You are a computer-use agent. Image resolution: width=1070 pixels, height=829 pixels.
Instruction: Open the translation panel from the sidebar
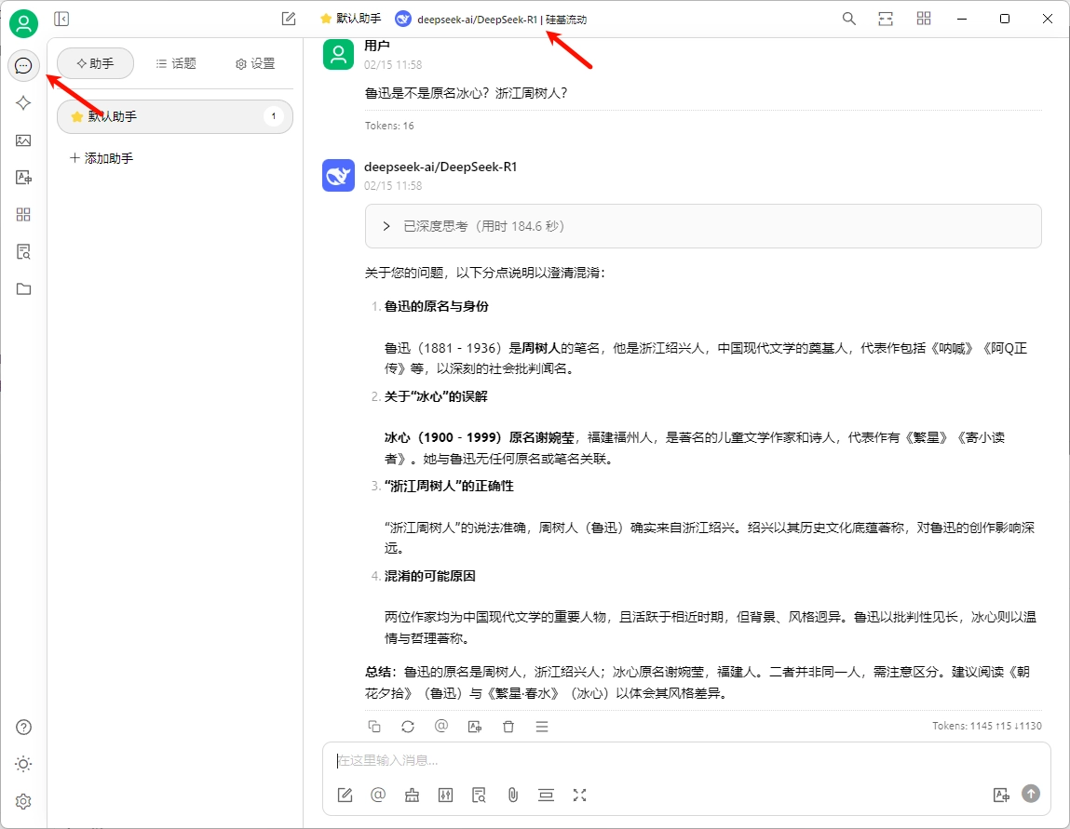(23, 177)
